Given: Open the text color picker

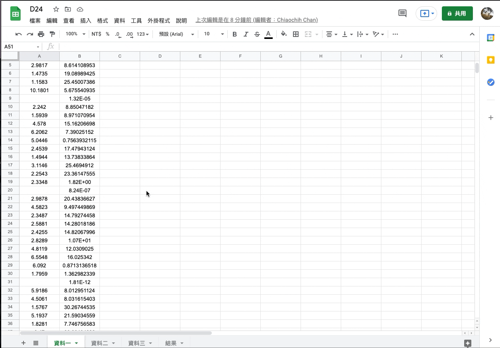Looking at the screenshot, I should click(x=268, y=34).
